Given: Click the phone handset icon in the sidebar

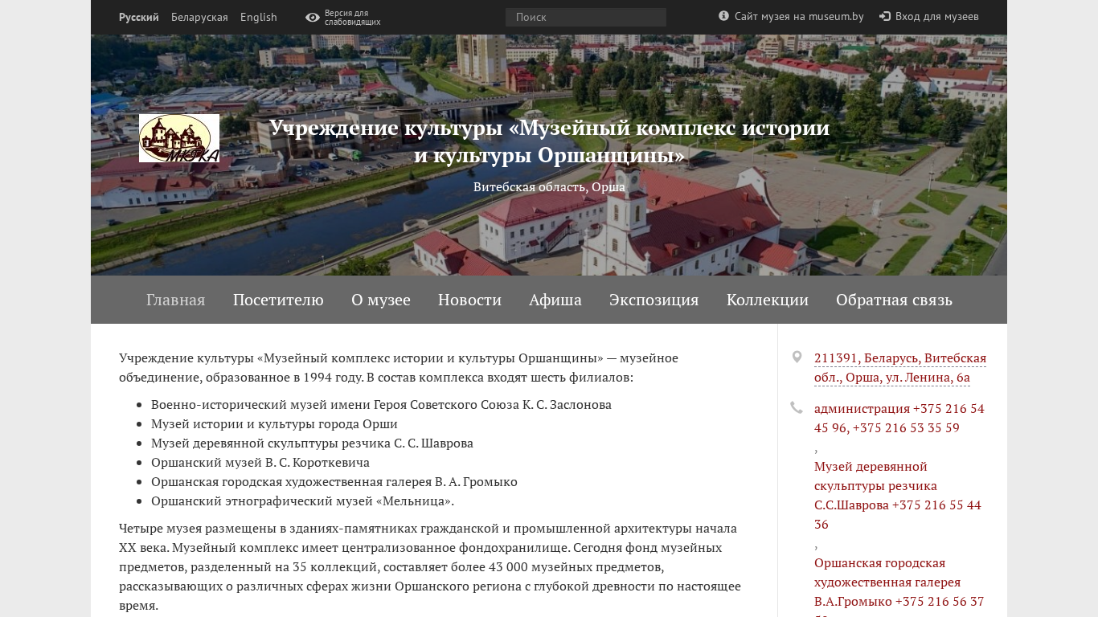Looking at the screenshot, I should (x=796, y=407).
